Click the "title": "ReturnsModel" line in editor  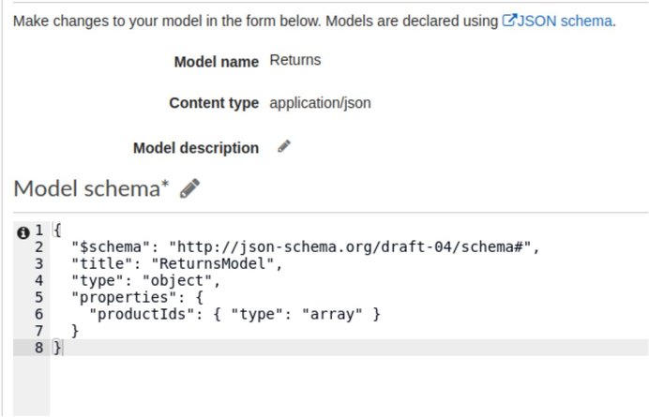click(176, 263)
